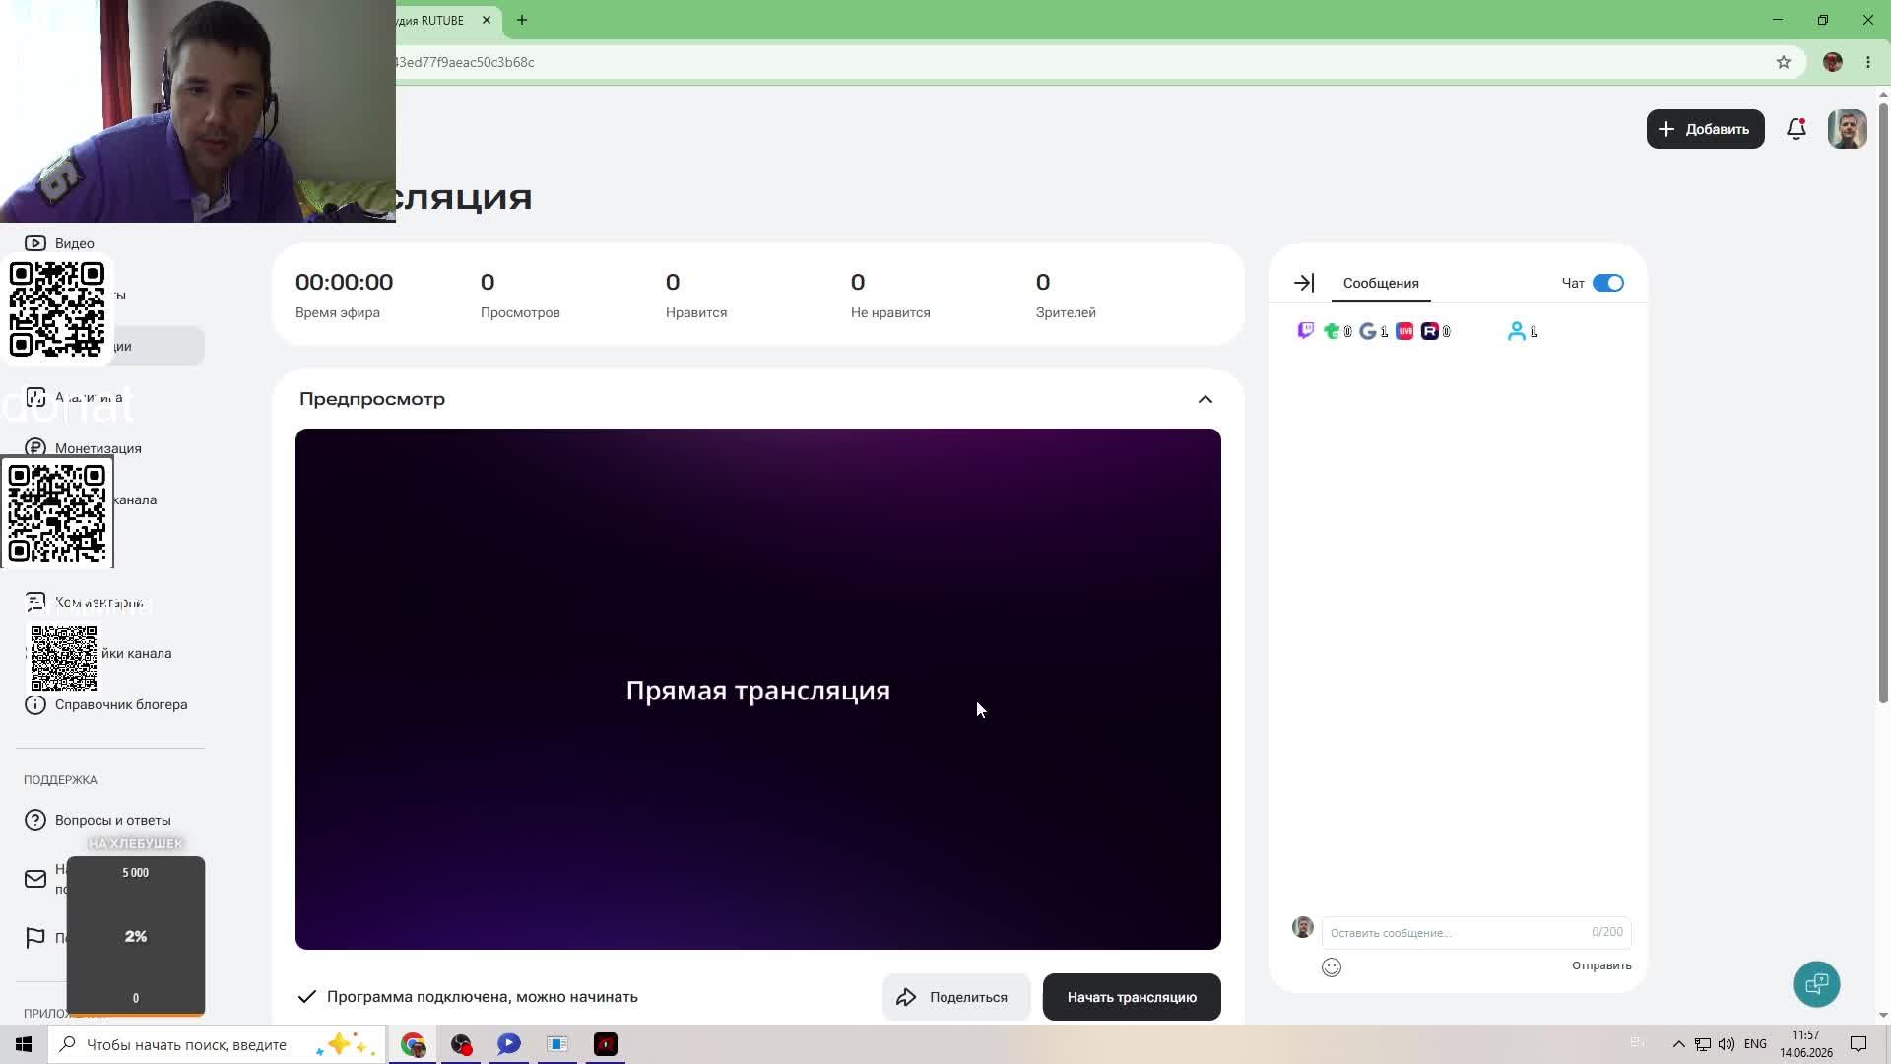
Task: Click the Twitch icon in chat
Action: pyautogui.click(x=1306, y=331)
